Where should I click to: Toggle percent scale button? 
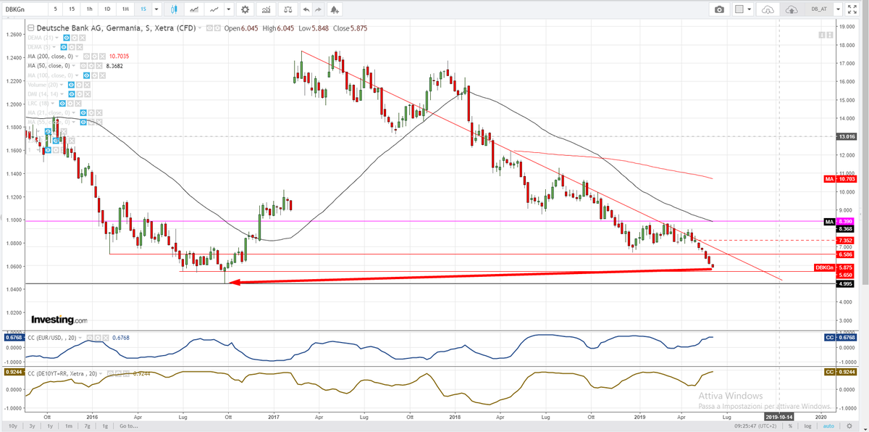(x=790, y=426)
